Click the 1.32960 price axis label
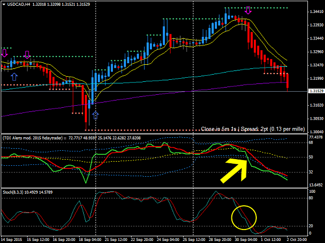 click(317, 52)
